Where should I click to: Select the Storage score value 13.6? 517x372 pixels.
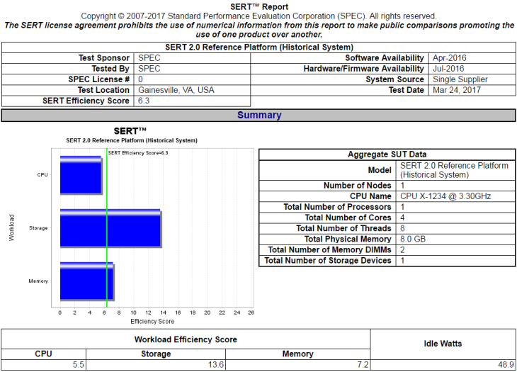(x=216, y=365)
